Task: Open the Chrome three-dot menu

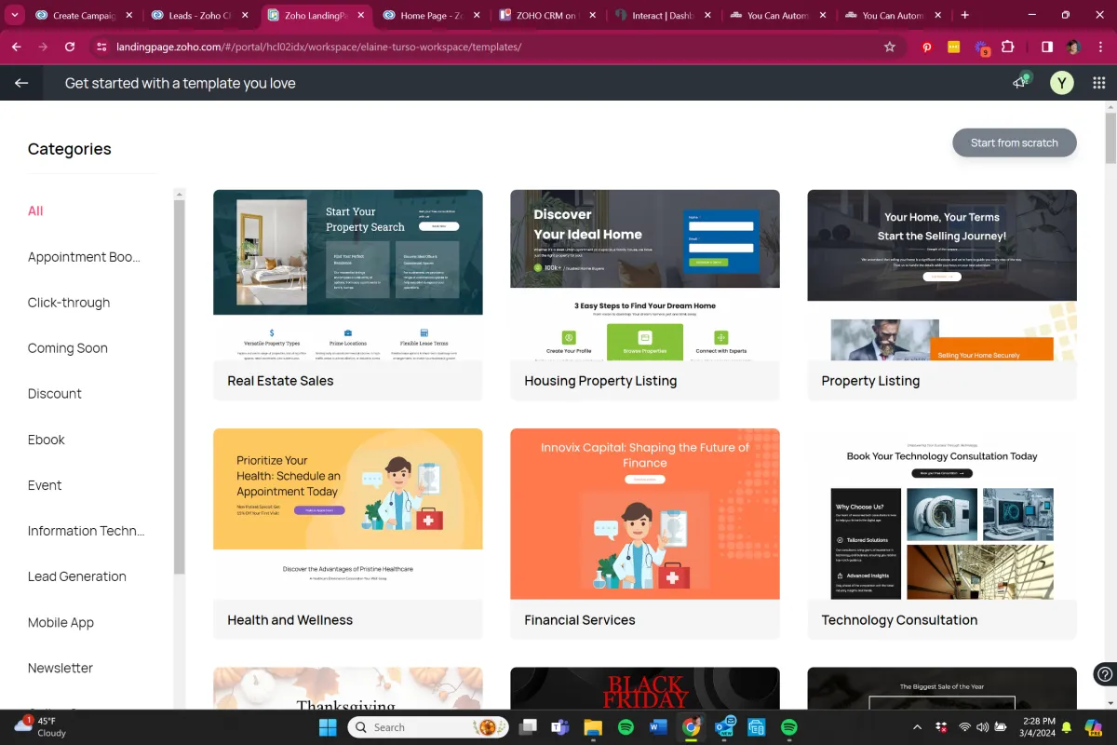Action: click(1099, 47)
